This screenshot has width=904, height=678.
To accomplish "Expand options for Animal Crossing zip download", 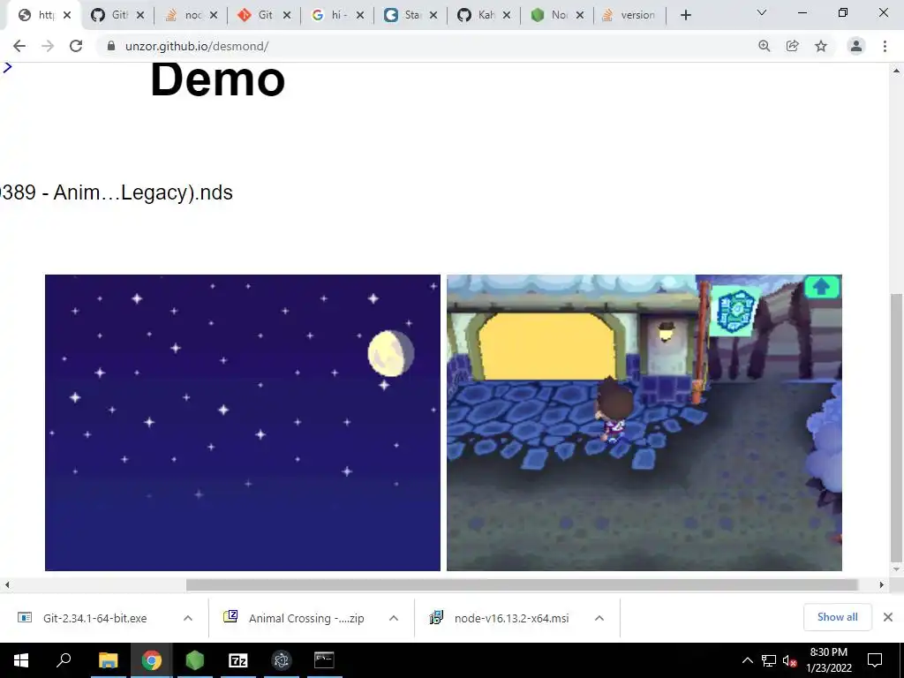I will 394,618.
